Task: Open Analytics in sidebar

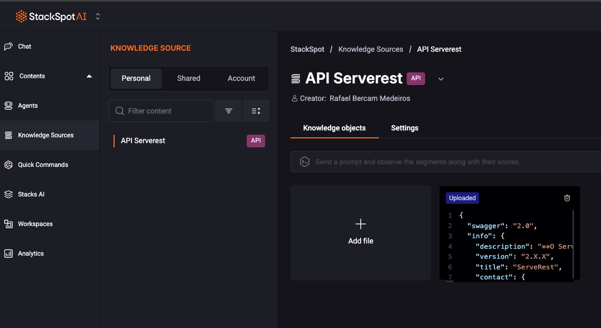Action: (31, 254)
